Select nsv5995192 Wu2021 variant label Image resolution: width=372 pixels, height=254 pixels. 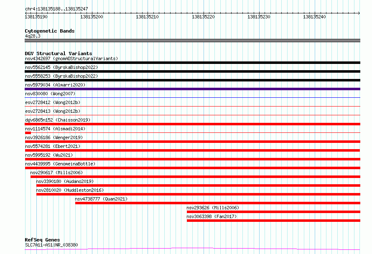click(49, 155)
